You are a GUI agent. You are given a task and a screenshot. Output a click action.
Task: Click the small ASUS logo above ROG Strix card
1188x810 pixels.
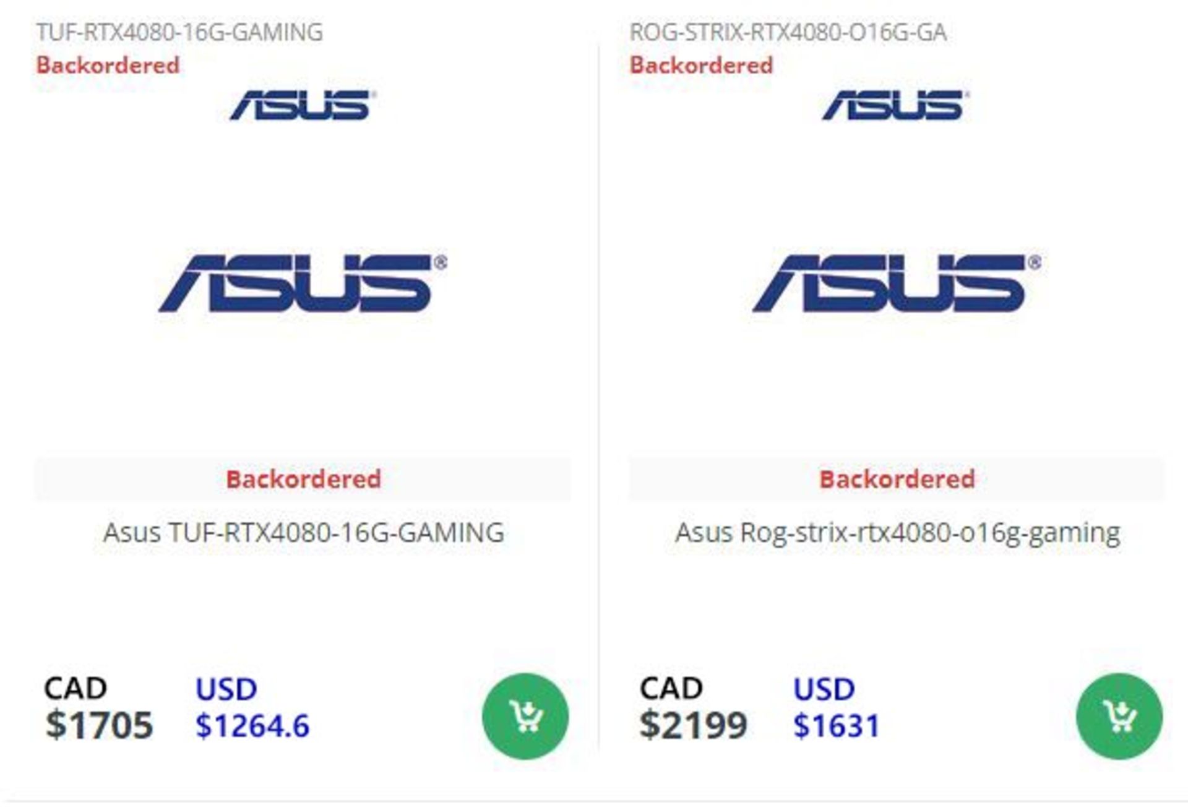click(895, 105)
